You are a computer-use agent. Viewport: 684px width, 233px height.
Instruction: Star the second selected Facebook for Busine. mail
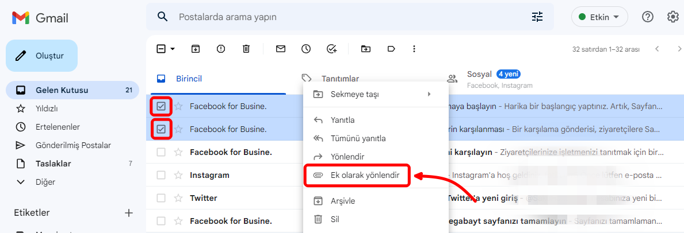click(x=178, y=129)
